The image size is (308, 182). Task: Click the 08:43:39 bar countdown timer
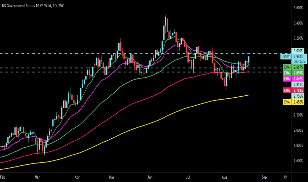tap(299, 62)
